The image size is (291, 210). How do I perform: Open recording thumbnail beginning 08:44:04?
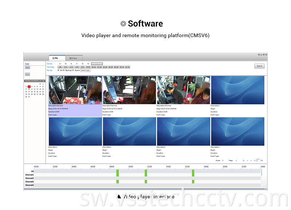pos(75,90)
